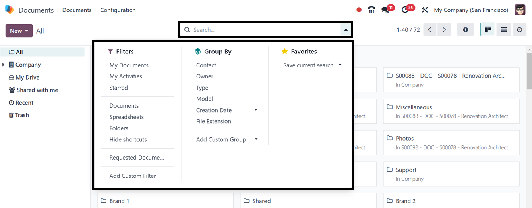Open the messages chat icon
Viewport: 532px width, 208px height.
385,10
